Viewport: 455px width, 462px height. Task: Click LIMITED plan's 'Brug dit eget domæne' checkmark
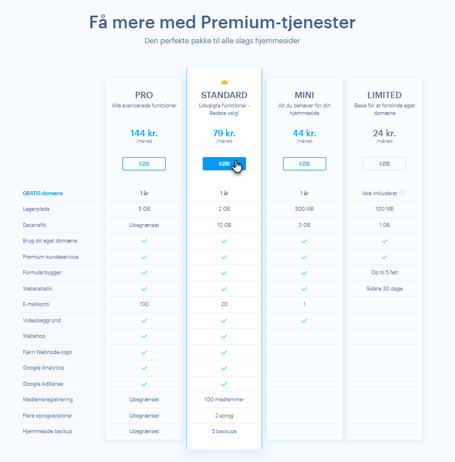(384, 240)
